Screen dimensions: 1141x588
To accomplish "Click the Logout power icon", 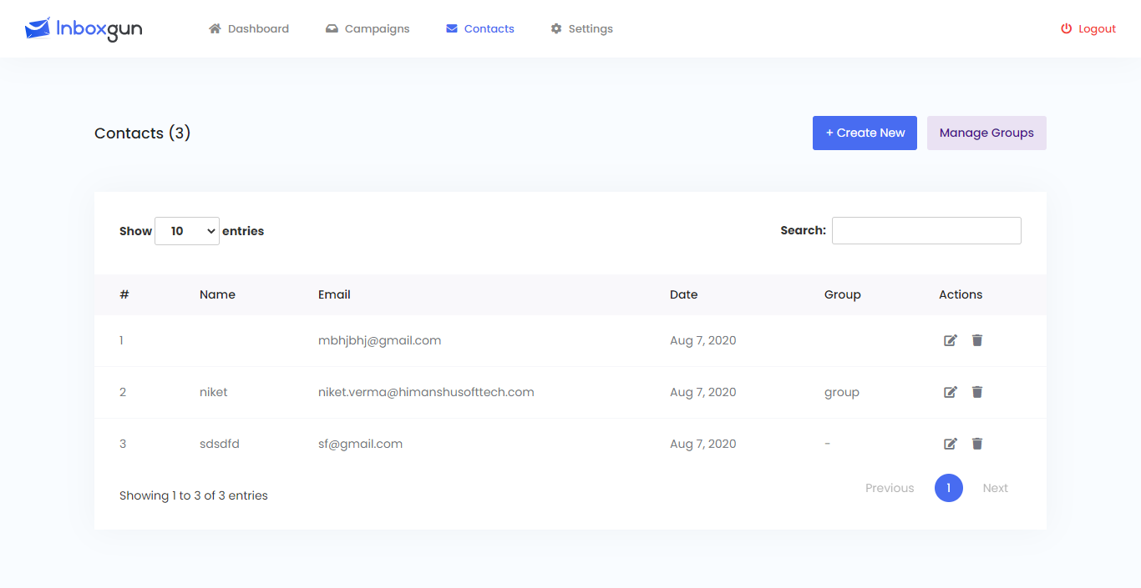I will 1066,28.
